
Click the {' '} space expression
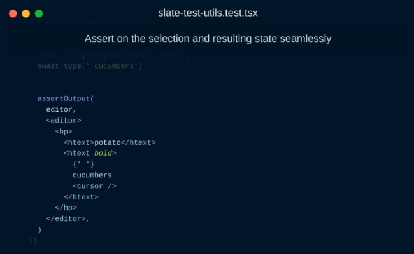coord(83,164)
